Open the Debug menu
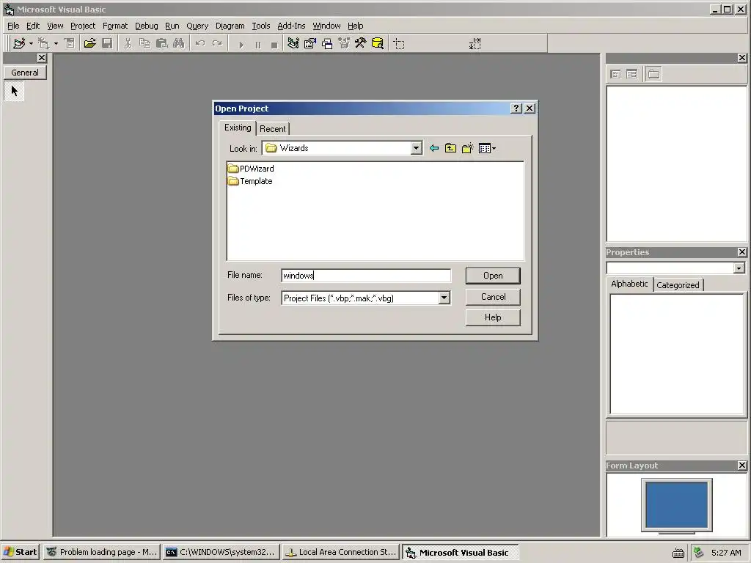Image resolution: width=751 pixels, height=563 pixels. point(146,26)
